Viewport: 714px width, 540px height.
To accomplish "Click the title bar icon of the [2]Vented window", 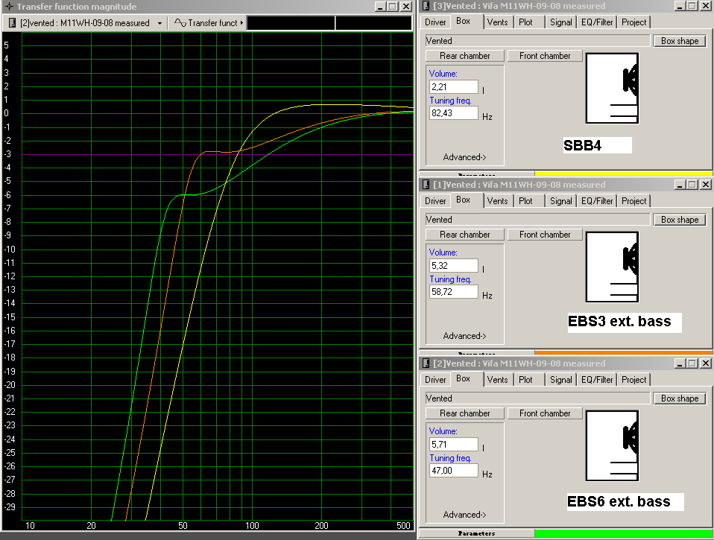I will 426,363.
